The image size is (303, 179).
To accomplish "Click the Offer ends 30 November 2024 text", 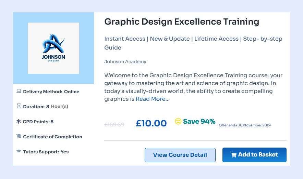I will (x=245, y=125).
